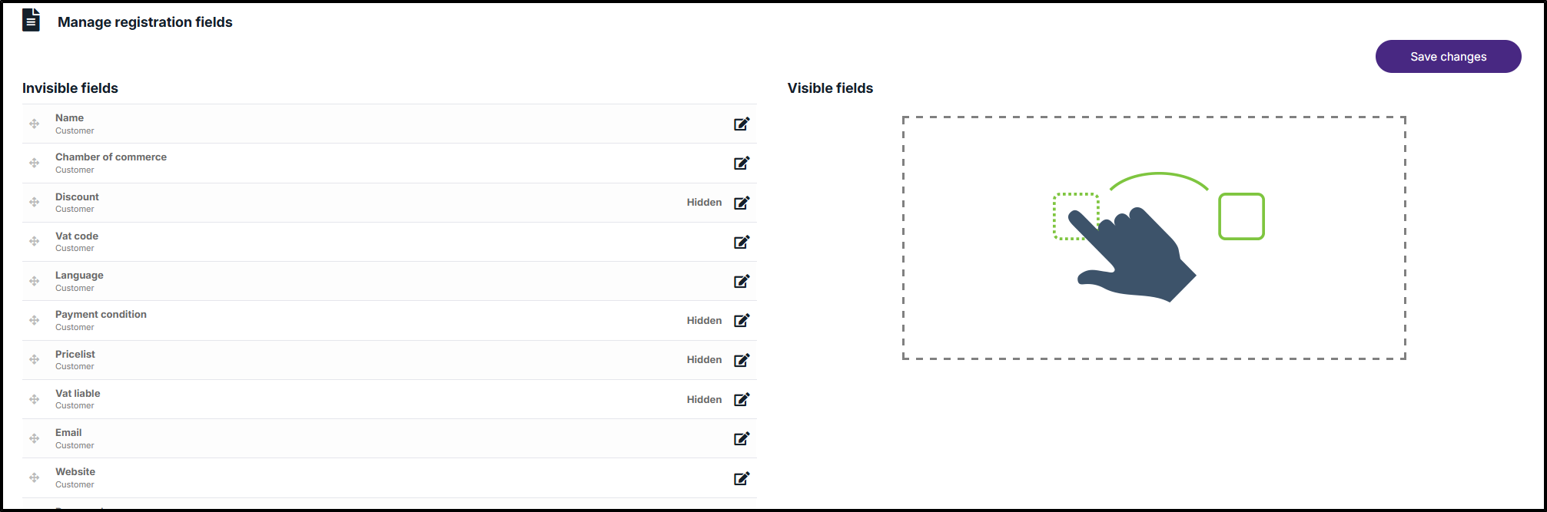
Task: Click edit icon for Vat code
Action: point(742,242)
